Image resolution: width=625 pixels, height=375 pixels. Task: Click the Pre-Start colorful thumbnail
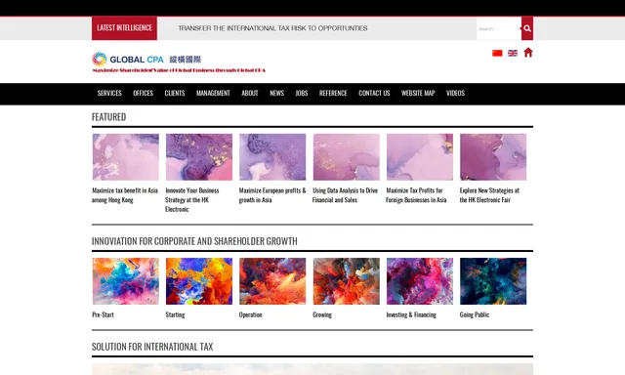pos(126,281)
